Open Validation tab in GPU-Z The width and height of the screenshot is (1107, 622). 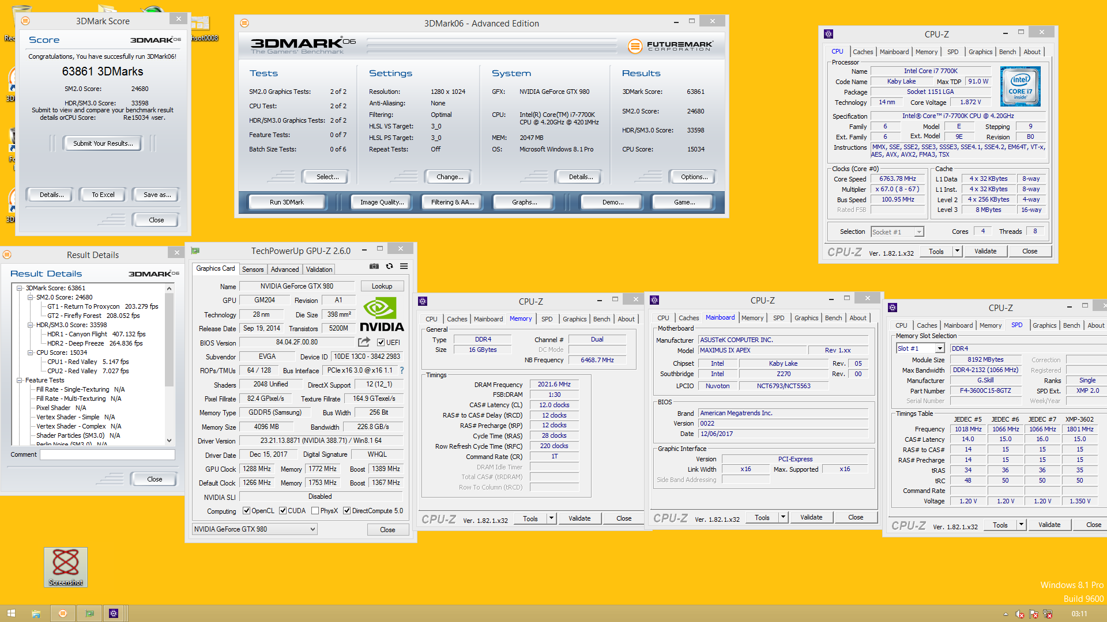(x=319, y=270)
